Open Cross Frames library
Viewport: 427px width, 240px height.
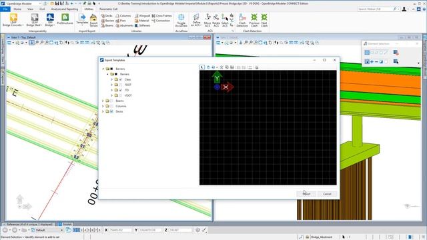[x=161, y=16]
